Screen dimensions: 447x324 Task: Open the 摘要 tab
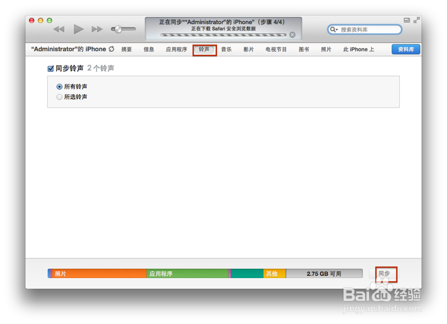coord(127,49)
